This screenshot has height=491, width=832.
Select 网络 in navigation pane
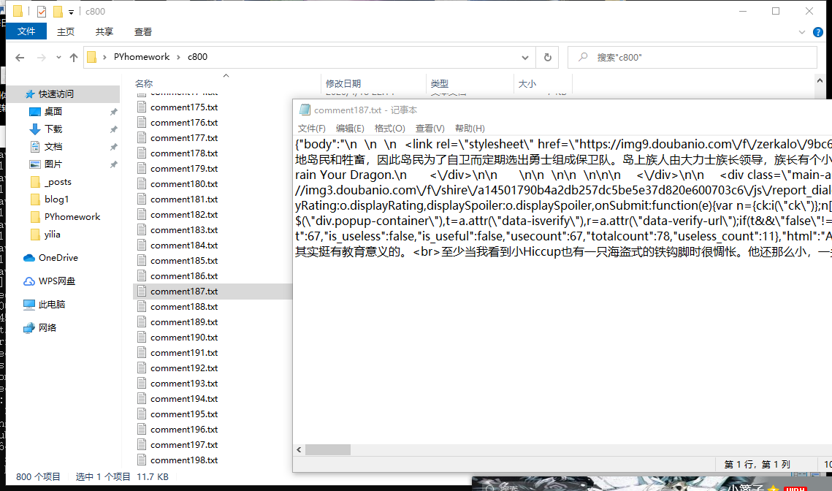[x=47, y=327]
